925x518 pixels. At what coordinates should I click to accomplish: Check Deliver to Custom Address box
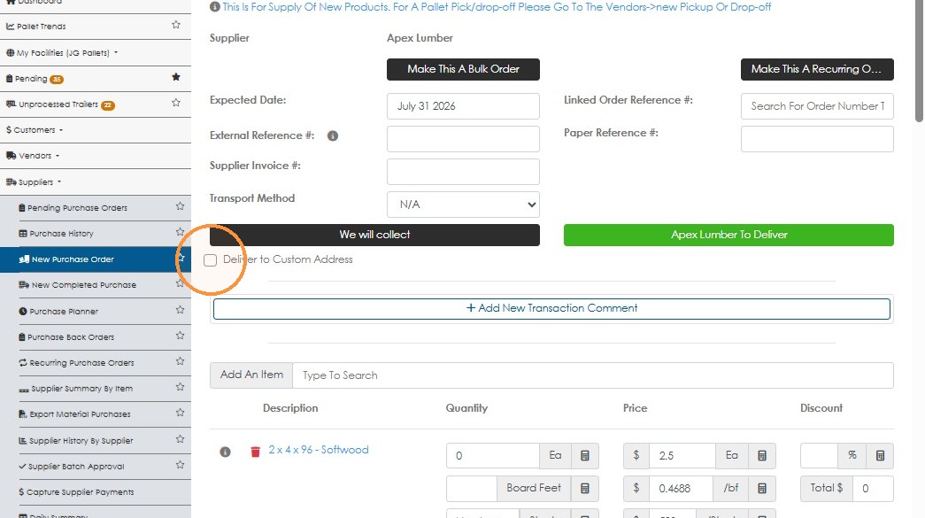[x=210, y=260]
